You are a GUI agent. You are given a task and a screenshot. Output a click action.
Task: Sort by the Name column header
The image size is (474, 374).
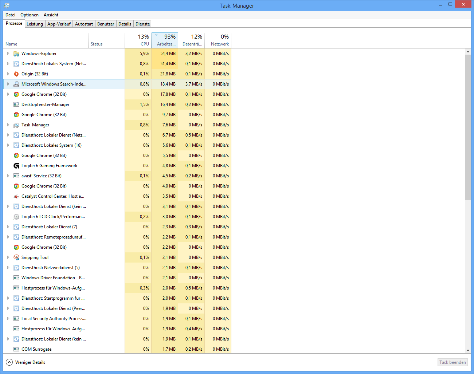click(46, 40)
